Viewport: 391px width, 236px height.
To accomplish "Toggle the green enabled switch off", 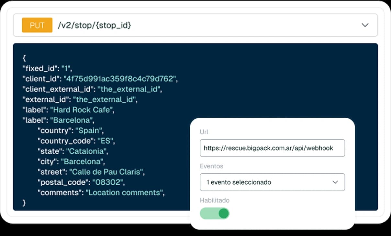I will (x=215, y=213).
